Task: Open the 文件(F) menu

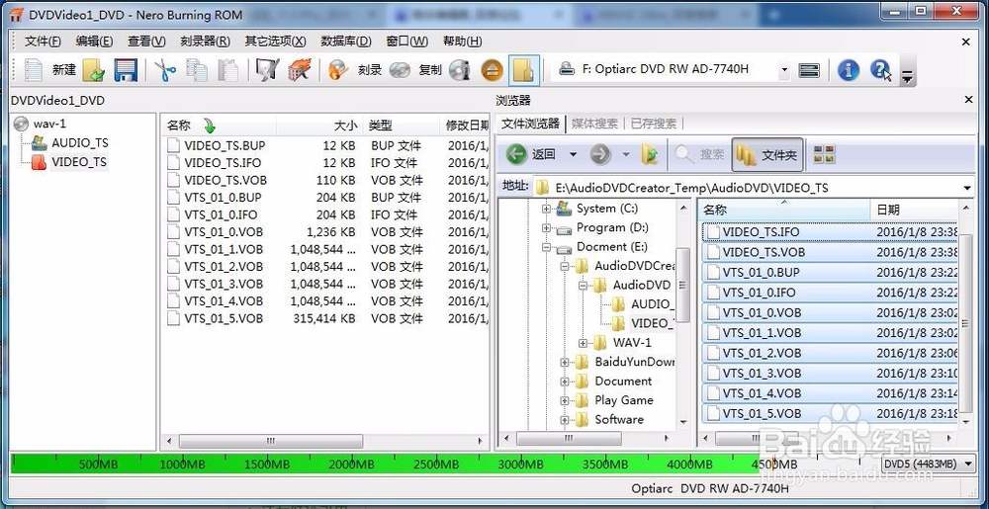Action: point(43,41)
